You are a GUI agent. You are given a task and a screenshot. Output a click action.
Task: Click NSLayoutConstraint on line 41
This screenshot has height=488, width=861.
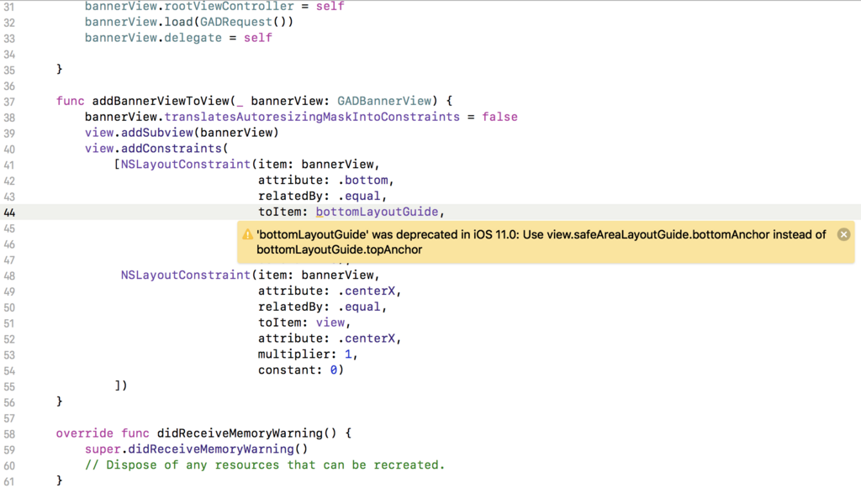[186, 165]
